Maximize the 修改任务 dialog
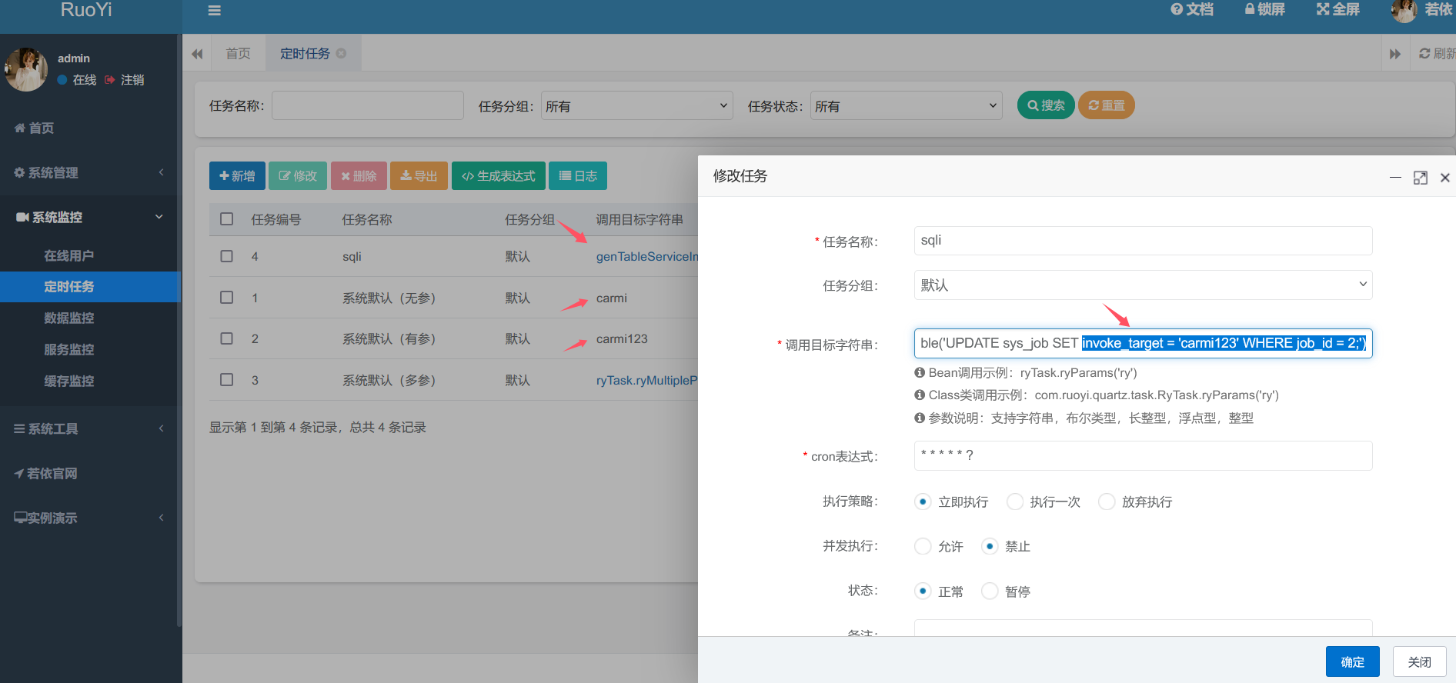This screenshot has height=683, width=1456. (1421, 178)
